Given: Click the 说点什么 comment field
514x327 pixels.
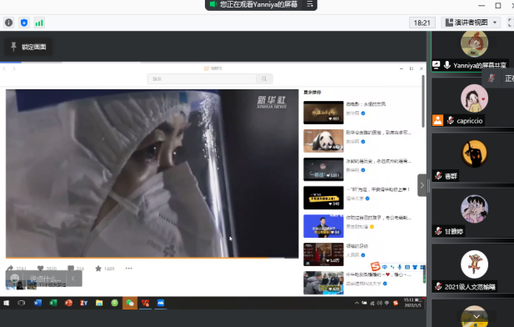Looking at the screenshot, I should [x=45, y=279].
